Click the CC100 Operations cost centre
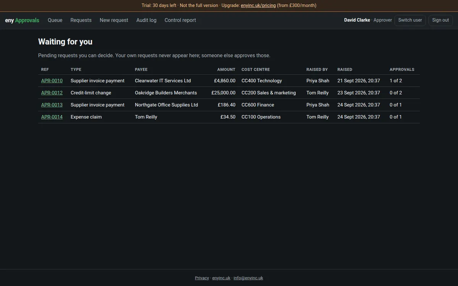 (261, 117)
